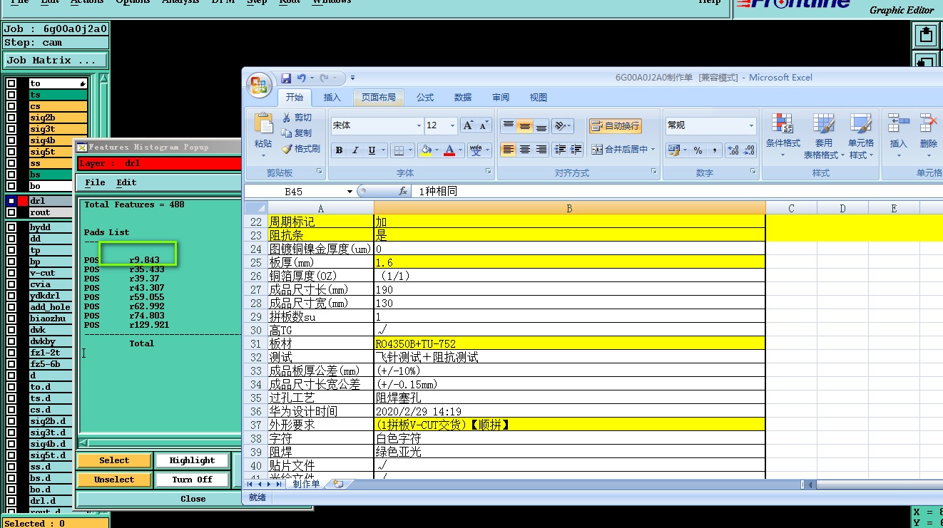Screen dimensions: 943x528
Task: Toggle bold formatting in Excel
Action: point(339,150)
